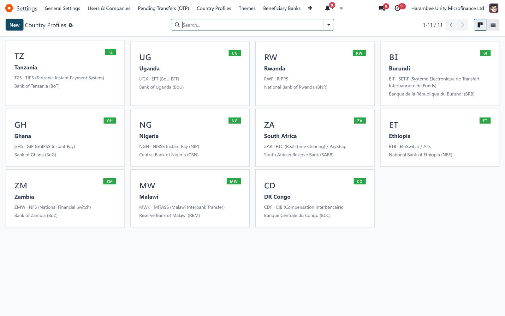This screenshot has height=316, width=505.
Task: Open the Uganda country card
Action: click(190, 73)
